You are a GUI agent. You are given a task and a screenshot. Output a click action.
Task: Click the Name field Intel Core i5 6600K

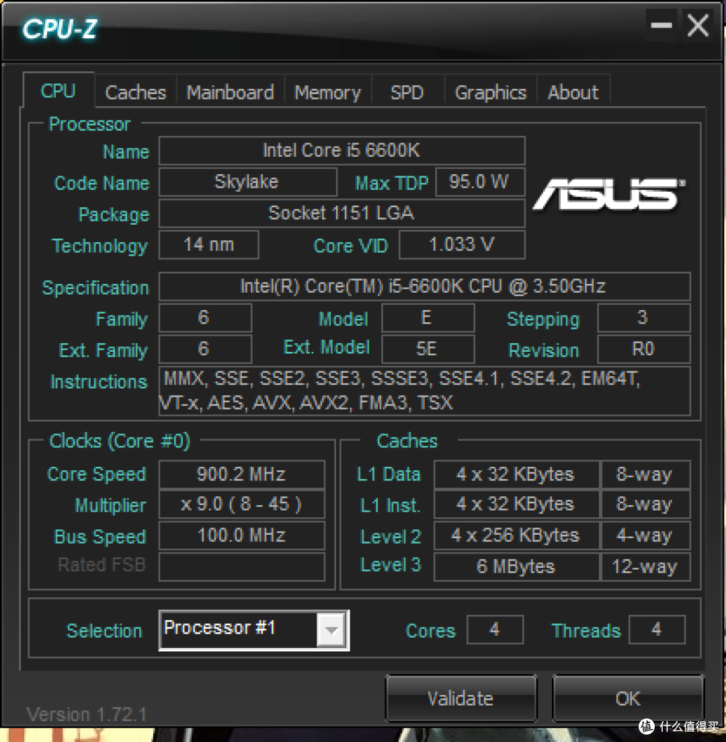click(341, 151)
